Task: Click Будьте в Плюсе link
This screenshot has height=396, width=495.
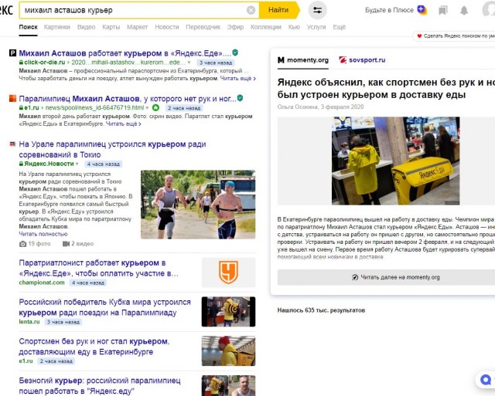Action: [x=389, y=10]
